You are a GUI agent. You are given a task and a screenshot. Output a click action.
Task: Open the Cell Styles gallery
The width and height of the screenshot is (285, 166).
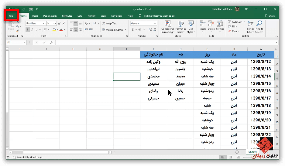click(191, 24)
